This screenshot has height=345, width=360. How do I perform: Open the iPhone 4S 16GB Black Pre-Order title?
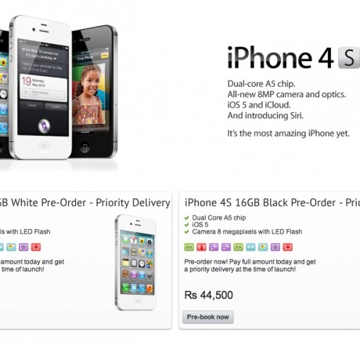pos(272,203)
